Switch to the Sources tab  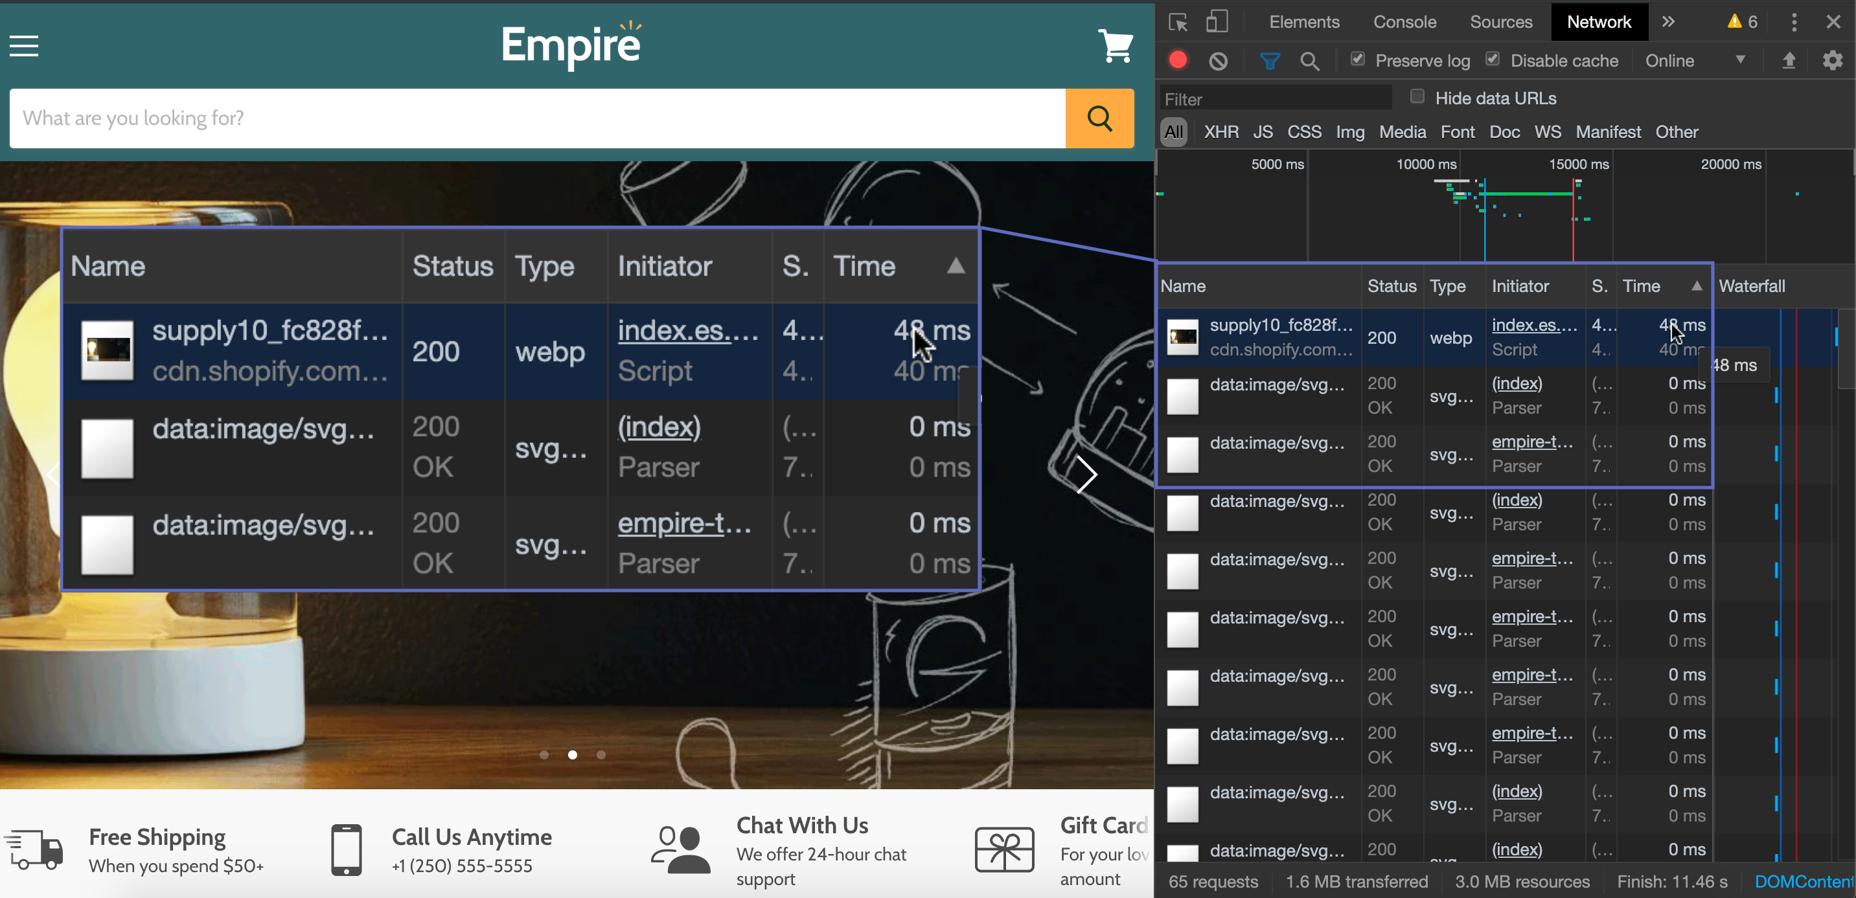tap(1501, 22)
